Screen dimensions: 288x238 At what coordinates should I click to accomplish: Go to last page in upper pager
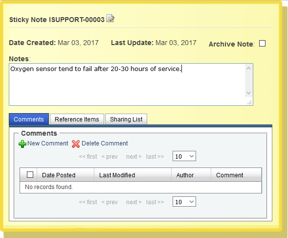coord(155,157)
